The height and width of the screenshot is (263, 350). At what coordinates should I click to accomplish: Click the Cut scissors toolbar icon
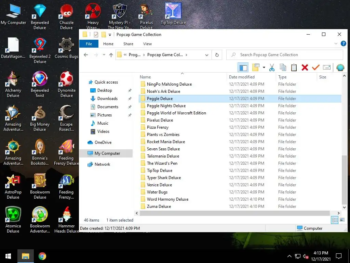[x=272, y=67]
